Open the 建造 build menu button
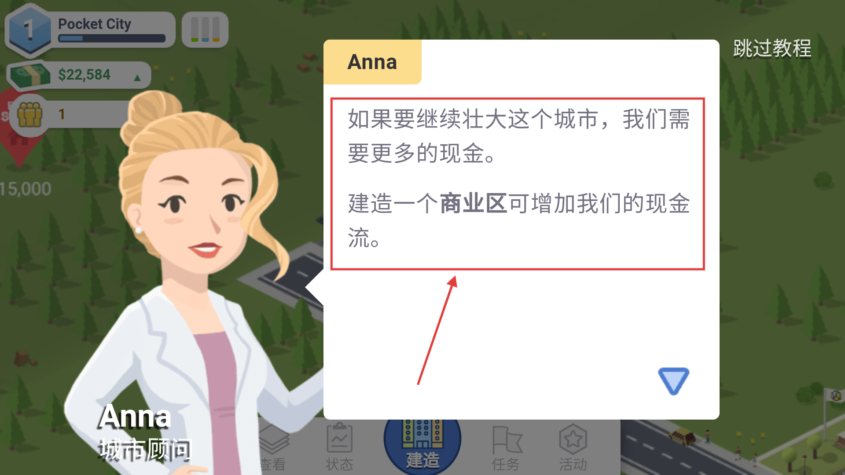 (422, 444)
